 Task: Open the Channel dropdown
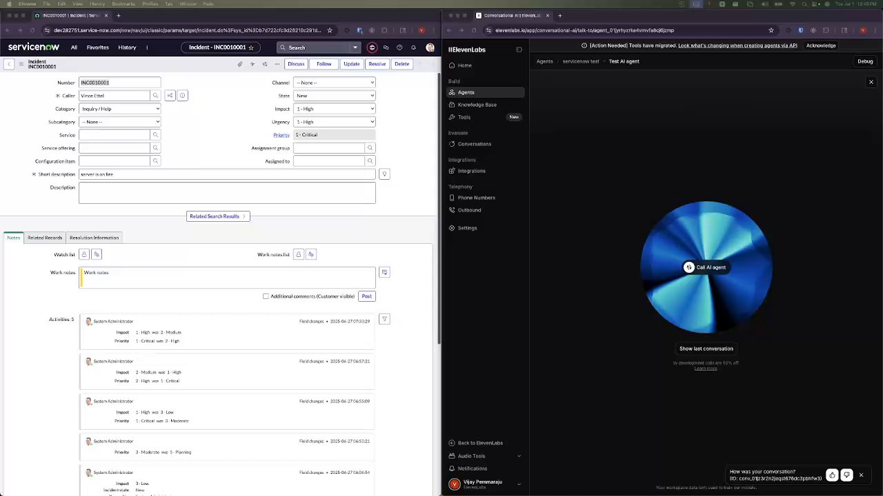coord(335,83)
